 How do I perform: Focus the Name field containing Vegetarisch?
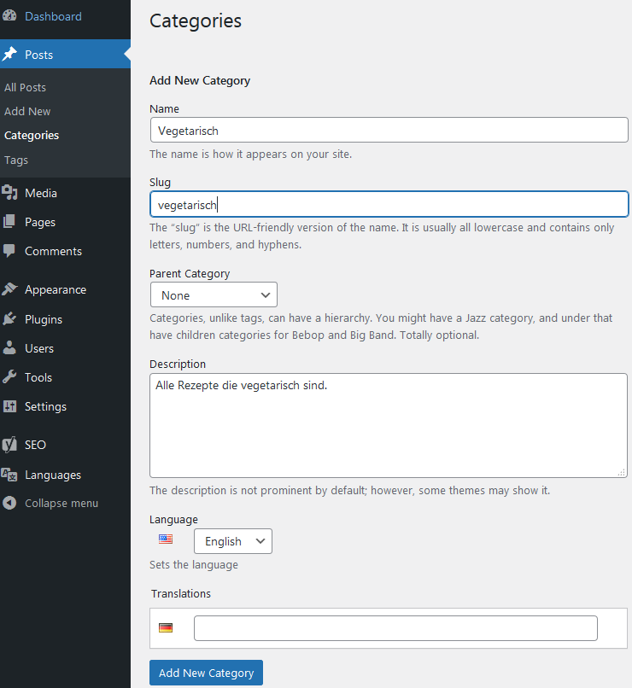tap(389, 130)
